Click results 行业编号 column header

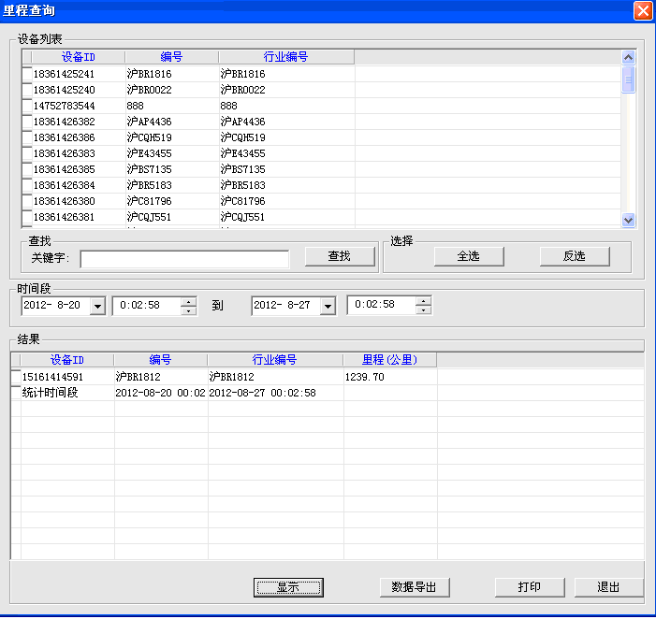coord(275,360)
